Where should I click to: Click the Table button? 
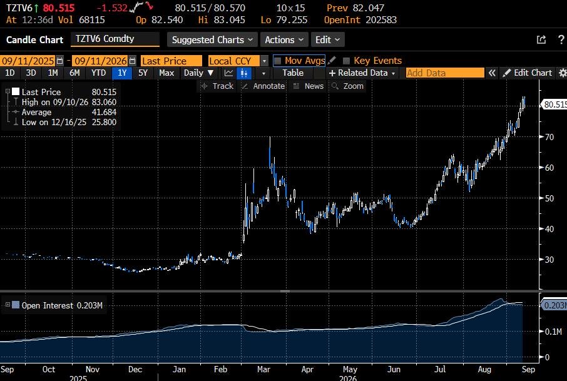coord(293,73)
